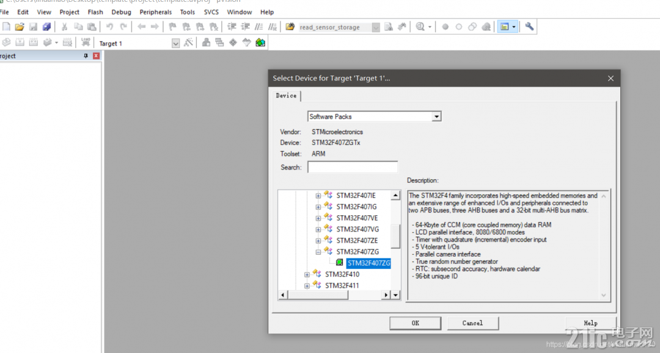Save the current file

click(33, 27)
